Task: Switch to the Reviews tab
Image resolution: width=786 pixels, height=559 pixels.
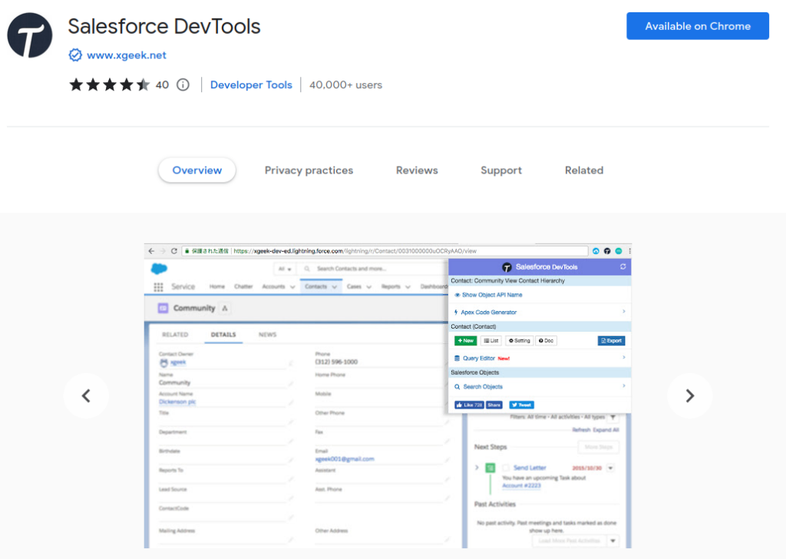Action: pos(417,170)
